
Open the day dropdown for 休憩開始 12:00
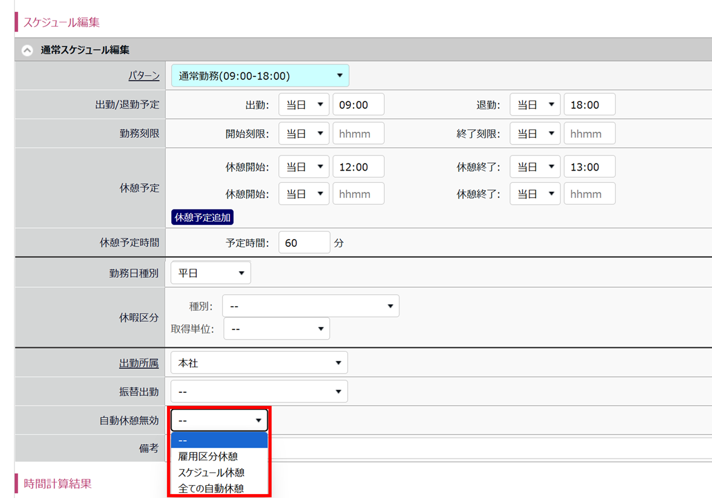click(304, 167)
